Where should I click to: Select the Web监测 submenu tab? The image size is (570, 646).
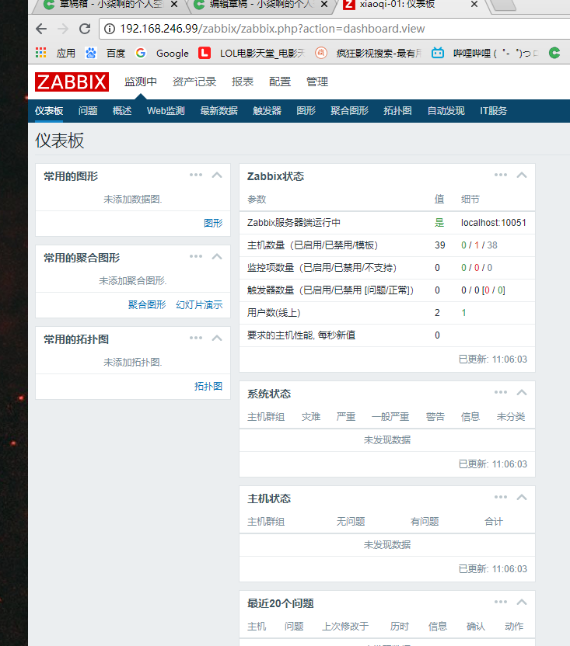166,111
